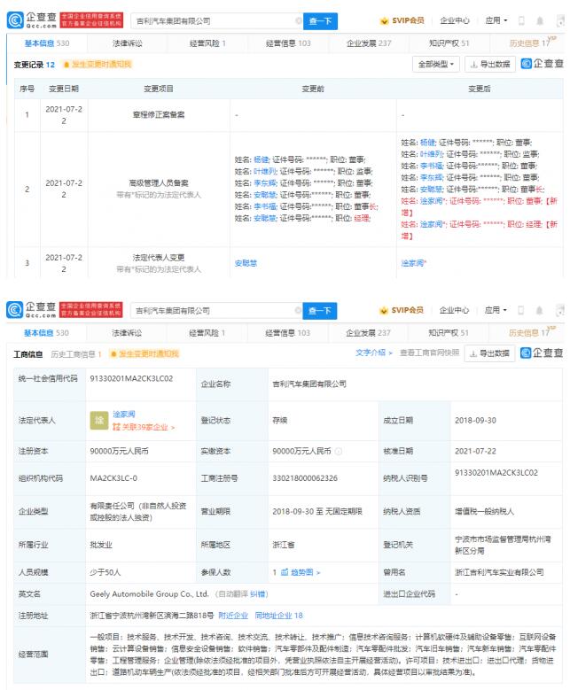Click the 涂 avatar icon beside 法定代表人
The width and height of the screenshot is (570, 690).
99,420
